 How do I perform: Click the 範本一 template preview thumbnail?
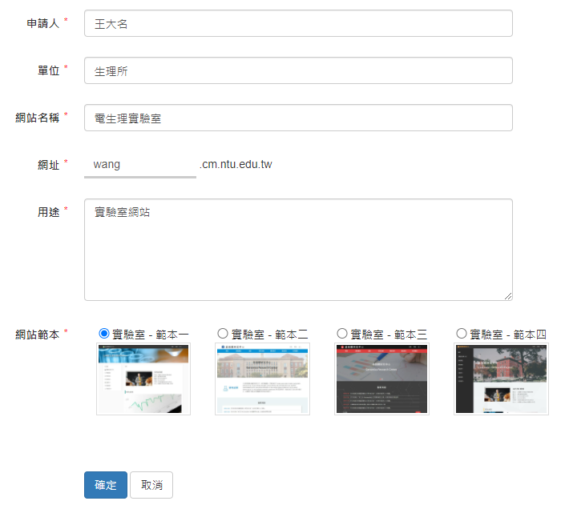click(143, 379)
